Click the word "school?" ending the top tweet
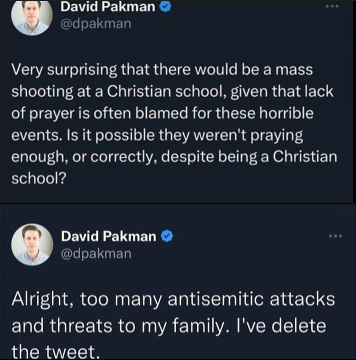This screenshot has width=356, height=360. (39, 178)
